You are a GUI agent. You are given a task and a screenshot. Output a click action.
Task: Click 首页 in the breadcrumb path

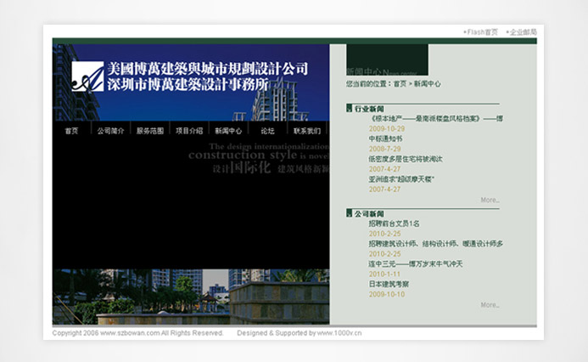(x=400, y=84)
